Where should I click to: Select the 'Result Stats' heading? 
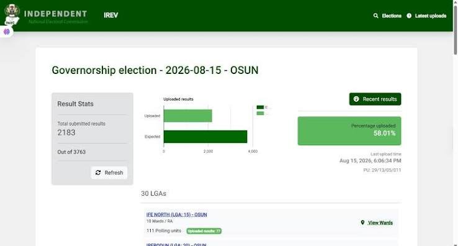(x=75, y=104)
